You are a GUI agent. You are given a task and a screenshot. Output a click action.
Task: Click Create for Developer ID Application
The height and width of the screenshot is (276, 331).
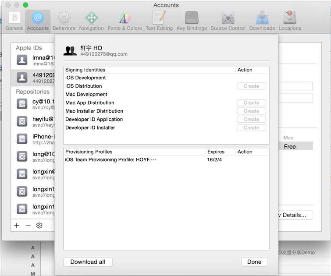coord(251,120)
